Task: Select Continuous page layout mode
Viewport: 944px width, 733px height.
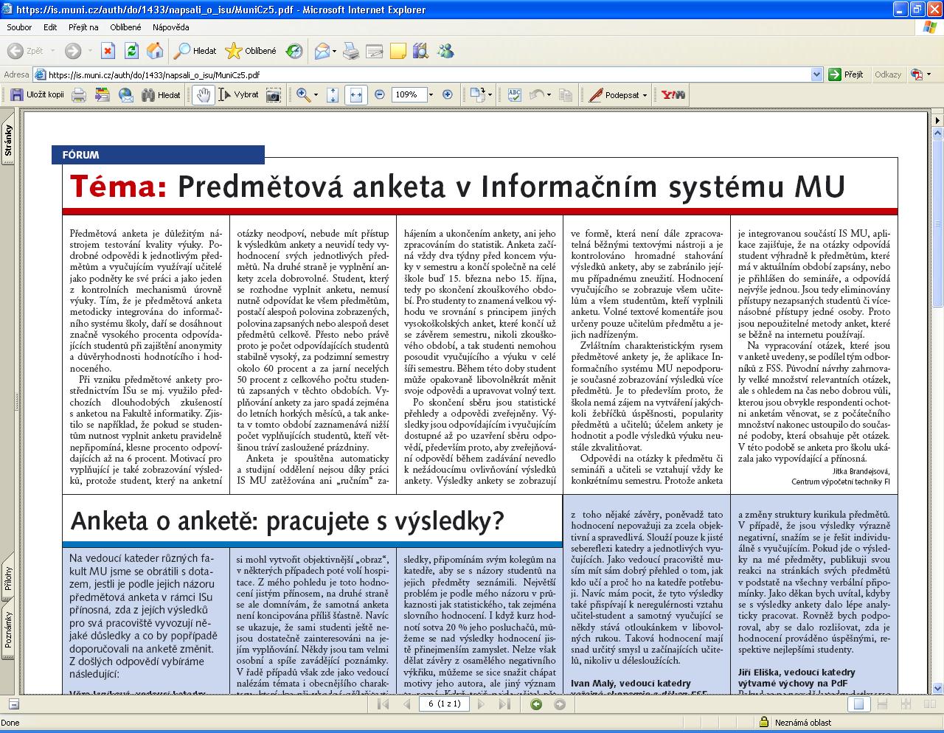Action: pyautogui.click(x=882, y=704)
